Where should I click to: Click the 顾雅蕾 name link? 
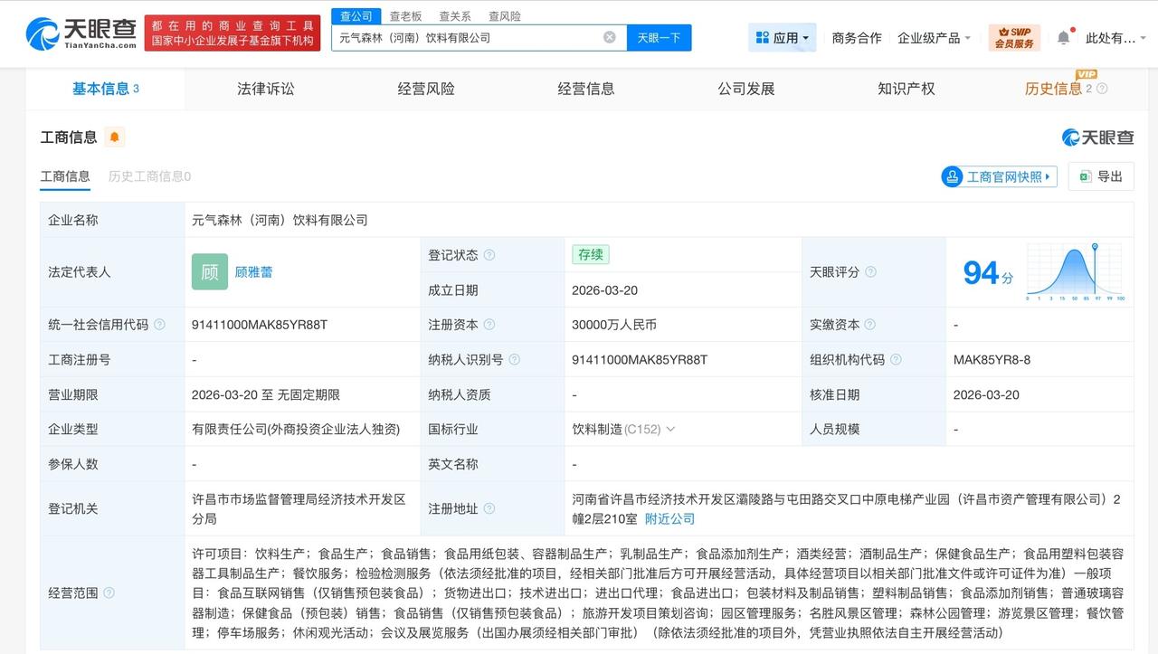click(x=252, y=271)
